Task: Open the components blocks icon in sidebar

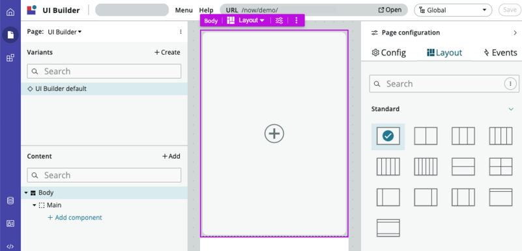Action: 10,58
